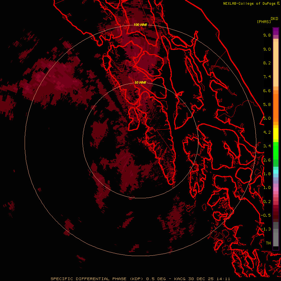Click the TH threshold label on legend

click(x=268, y=243)
